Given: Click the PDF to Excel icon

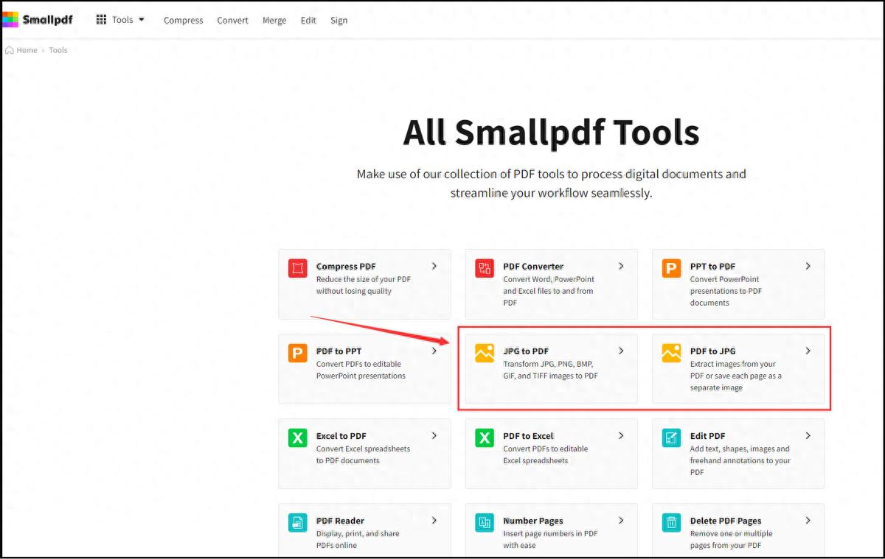Looking at the screenshot, I should point(484,437).
